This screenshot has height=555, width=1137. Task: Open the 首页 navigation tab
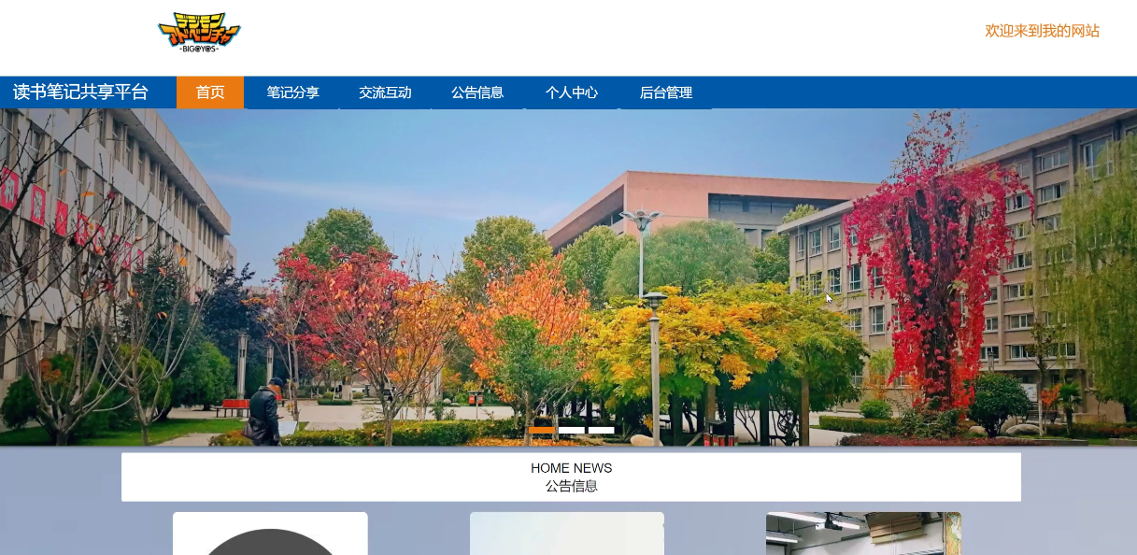tap(210, 92)
